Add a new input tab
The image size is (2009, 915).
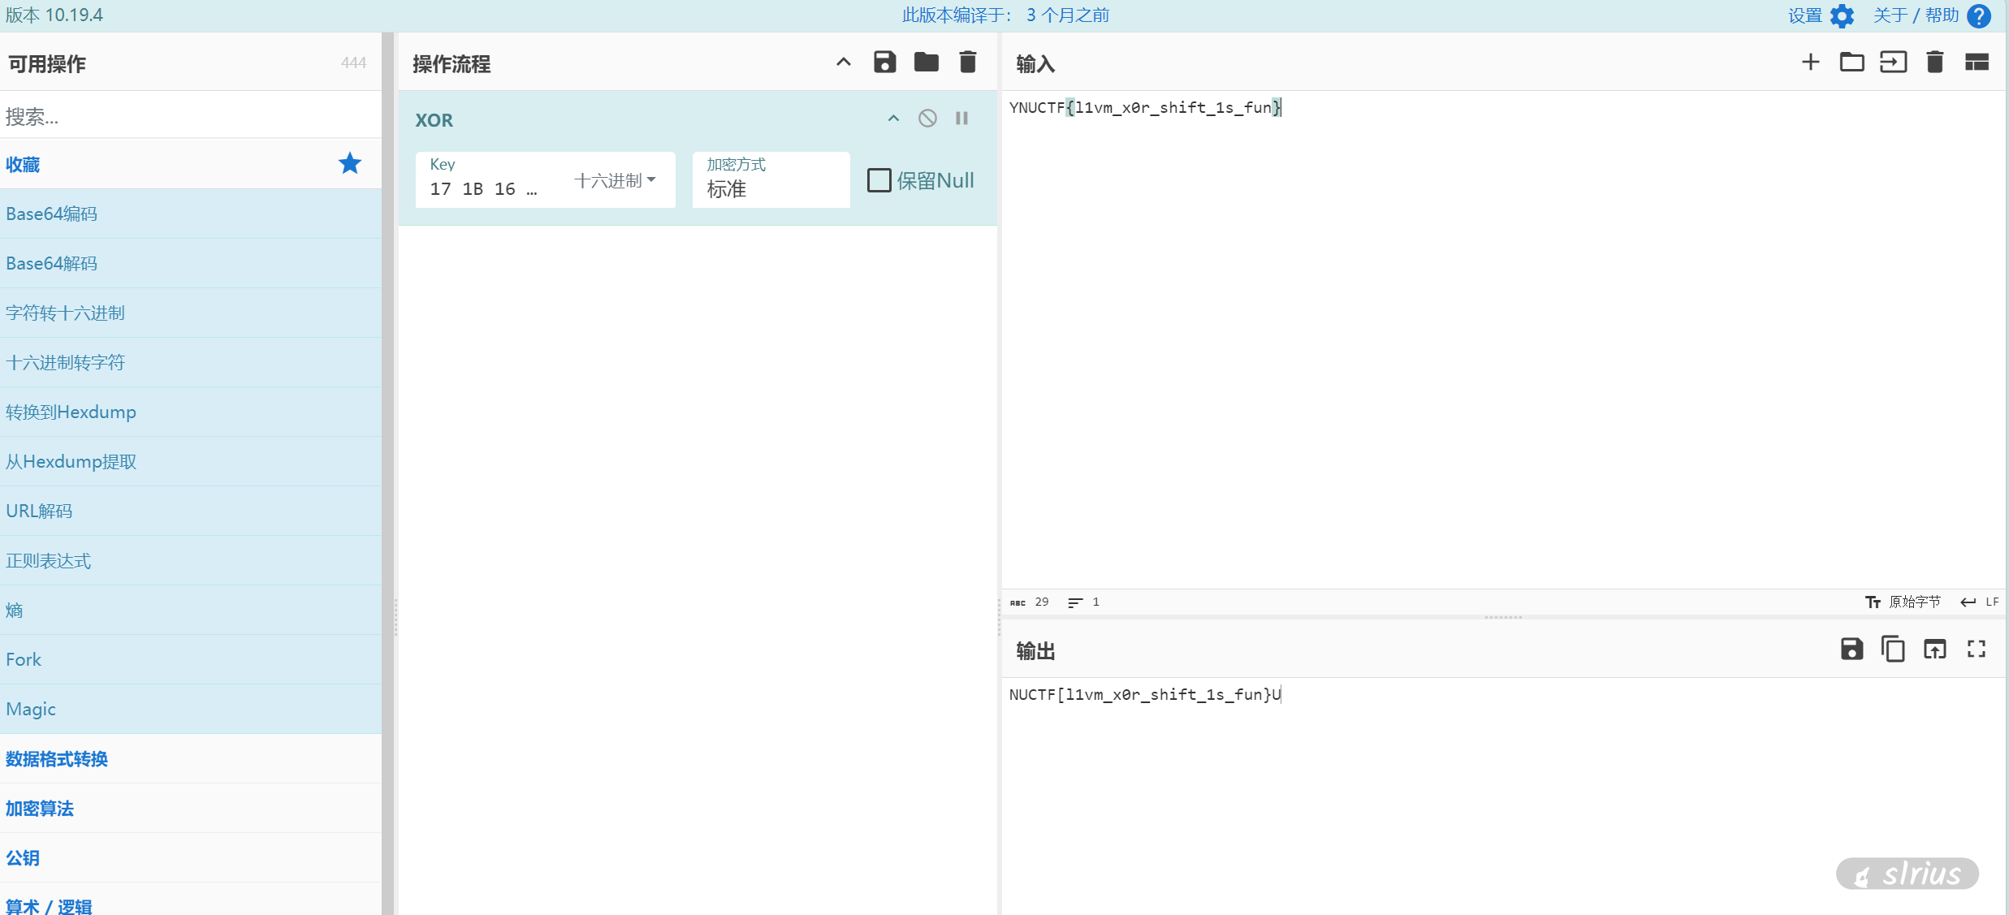(x=1810, y=63)
